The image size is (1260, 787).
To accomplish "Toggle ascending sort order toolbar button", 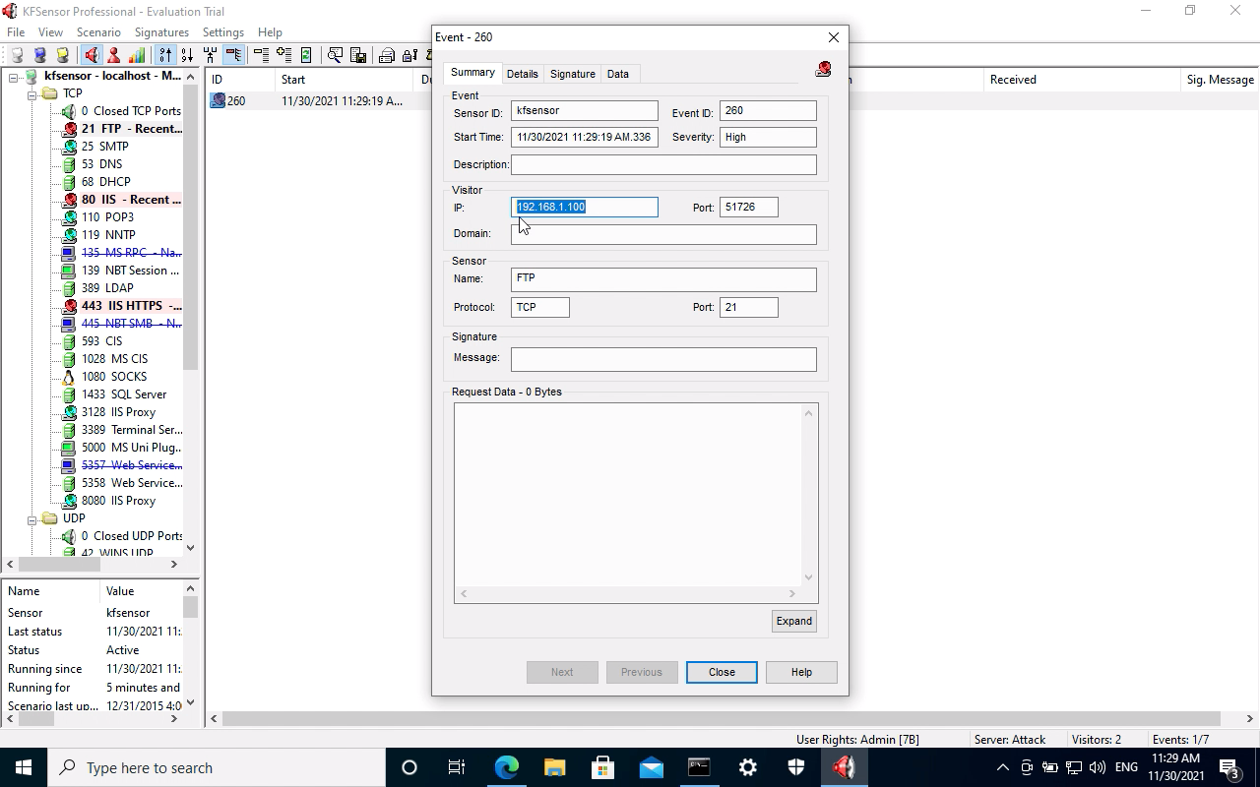I will 164,55.
